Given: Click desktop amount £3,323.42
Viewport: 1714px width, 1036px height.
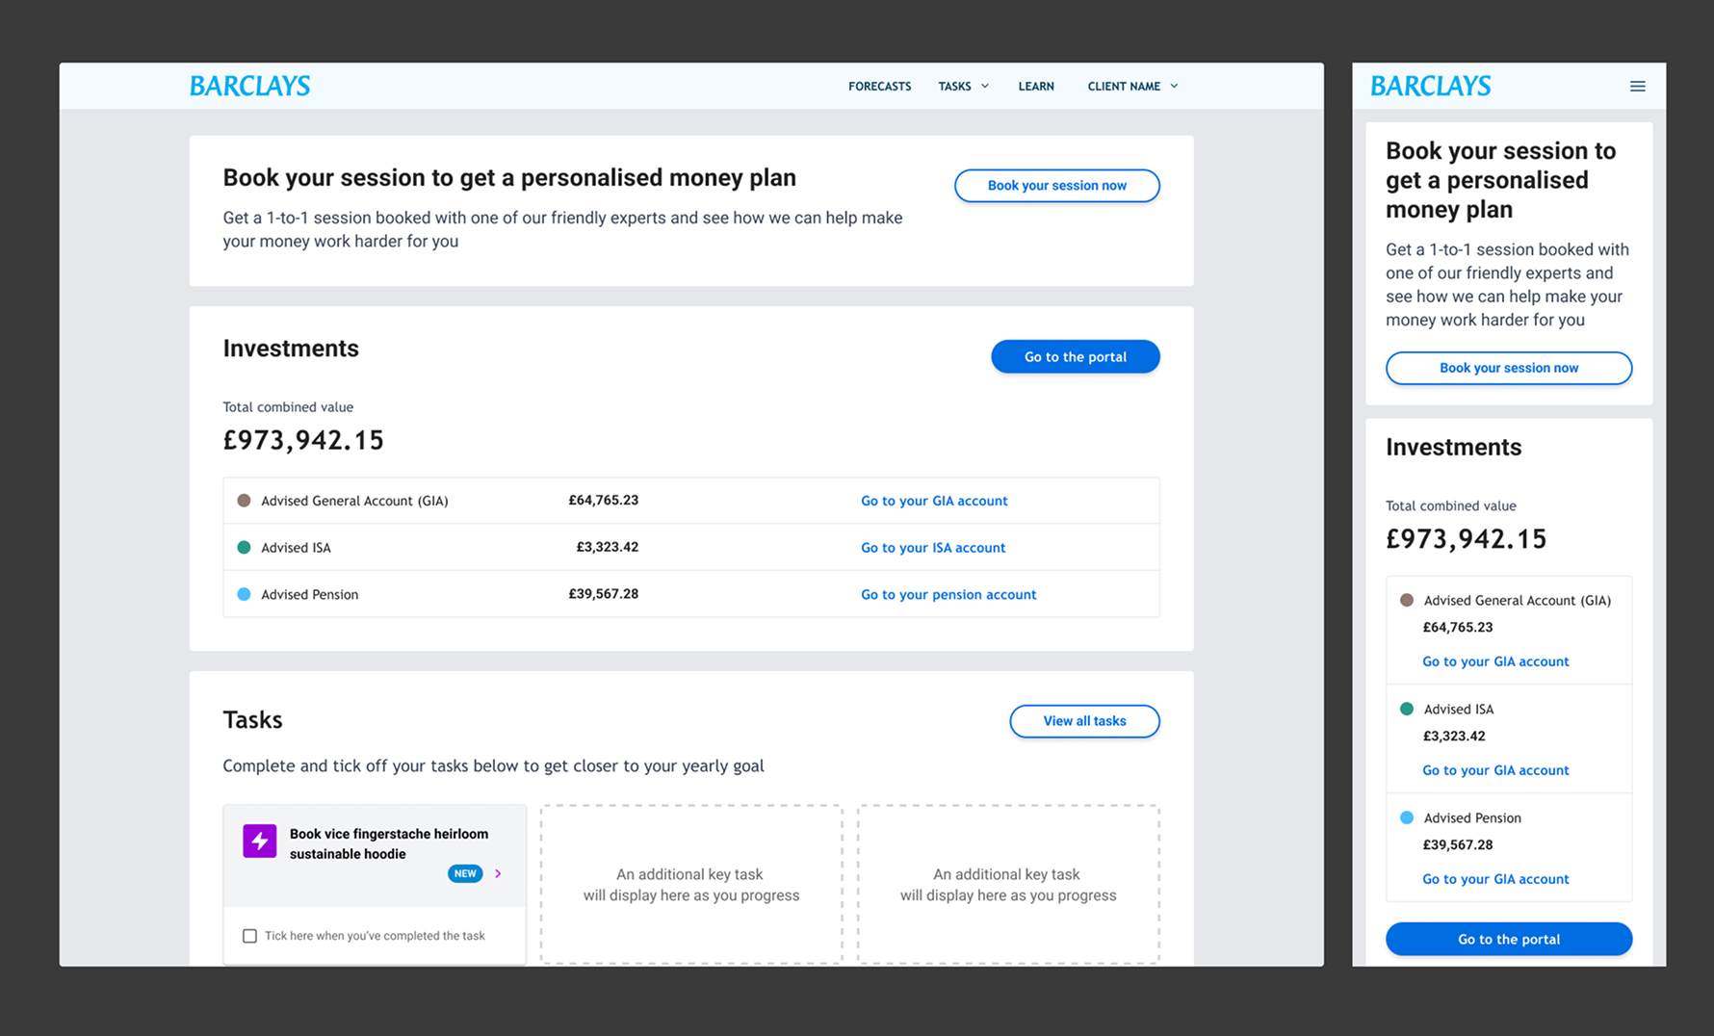Looking at the screenshot, I should tap(607, 547).
